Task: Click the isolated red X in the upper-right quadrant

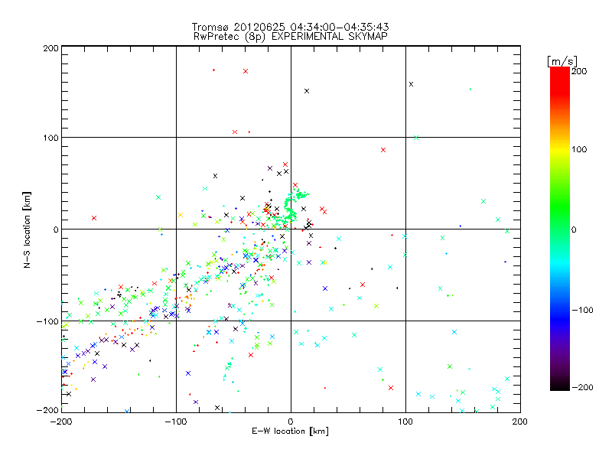Action: (383, 150)
